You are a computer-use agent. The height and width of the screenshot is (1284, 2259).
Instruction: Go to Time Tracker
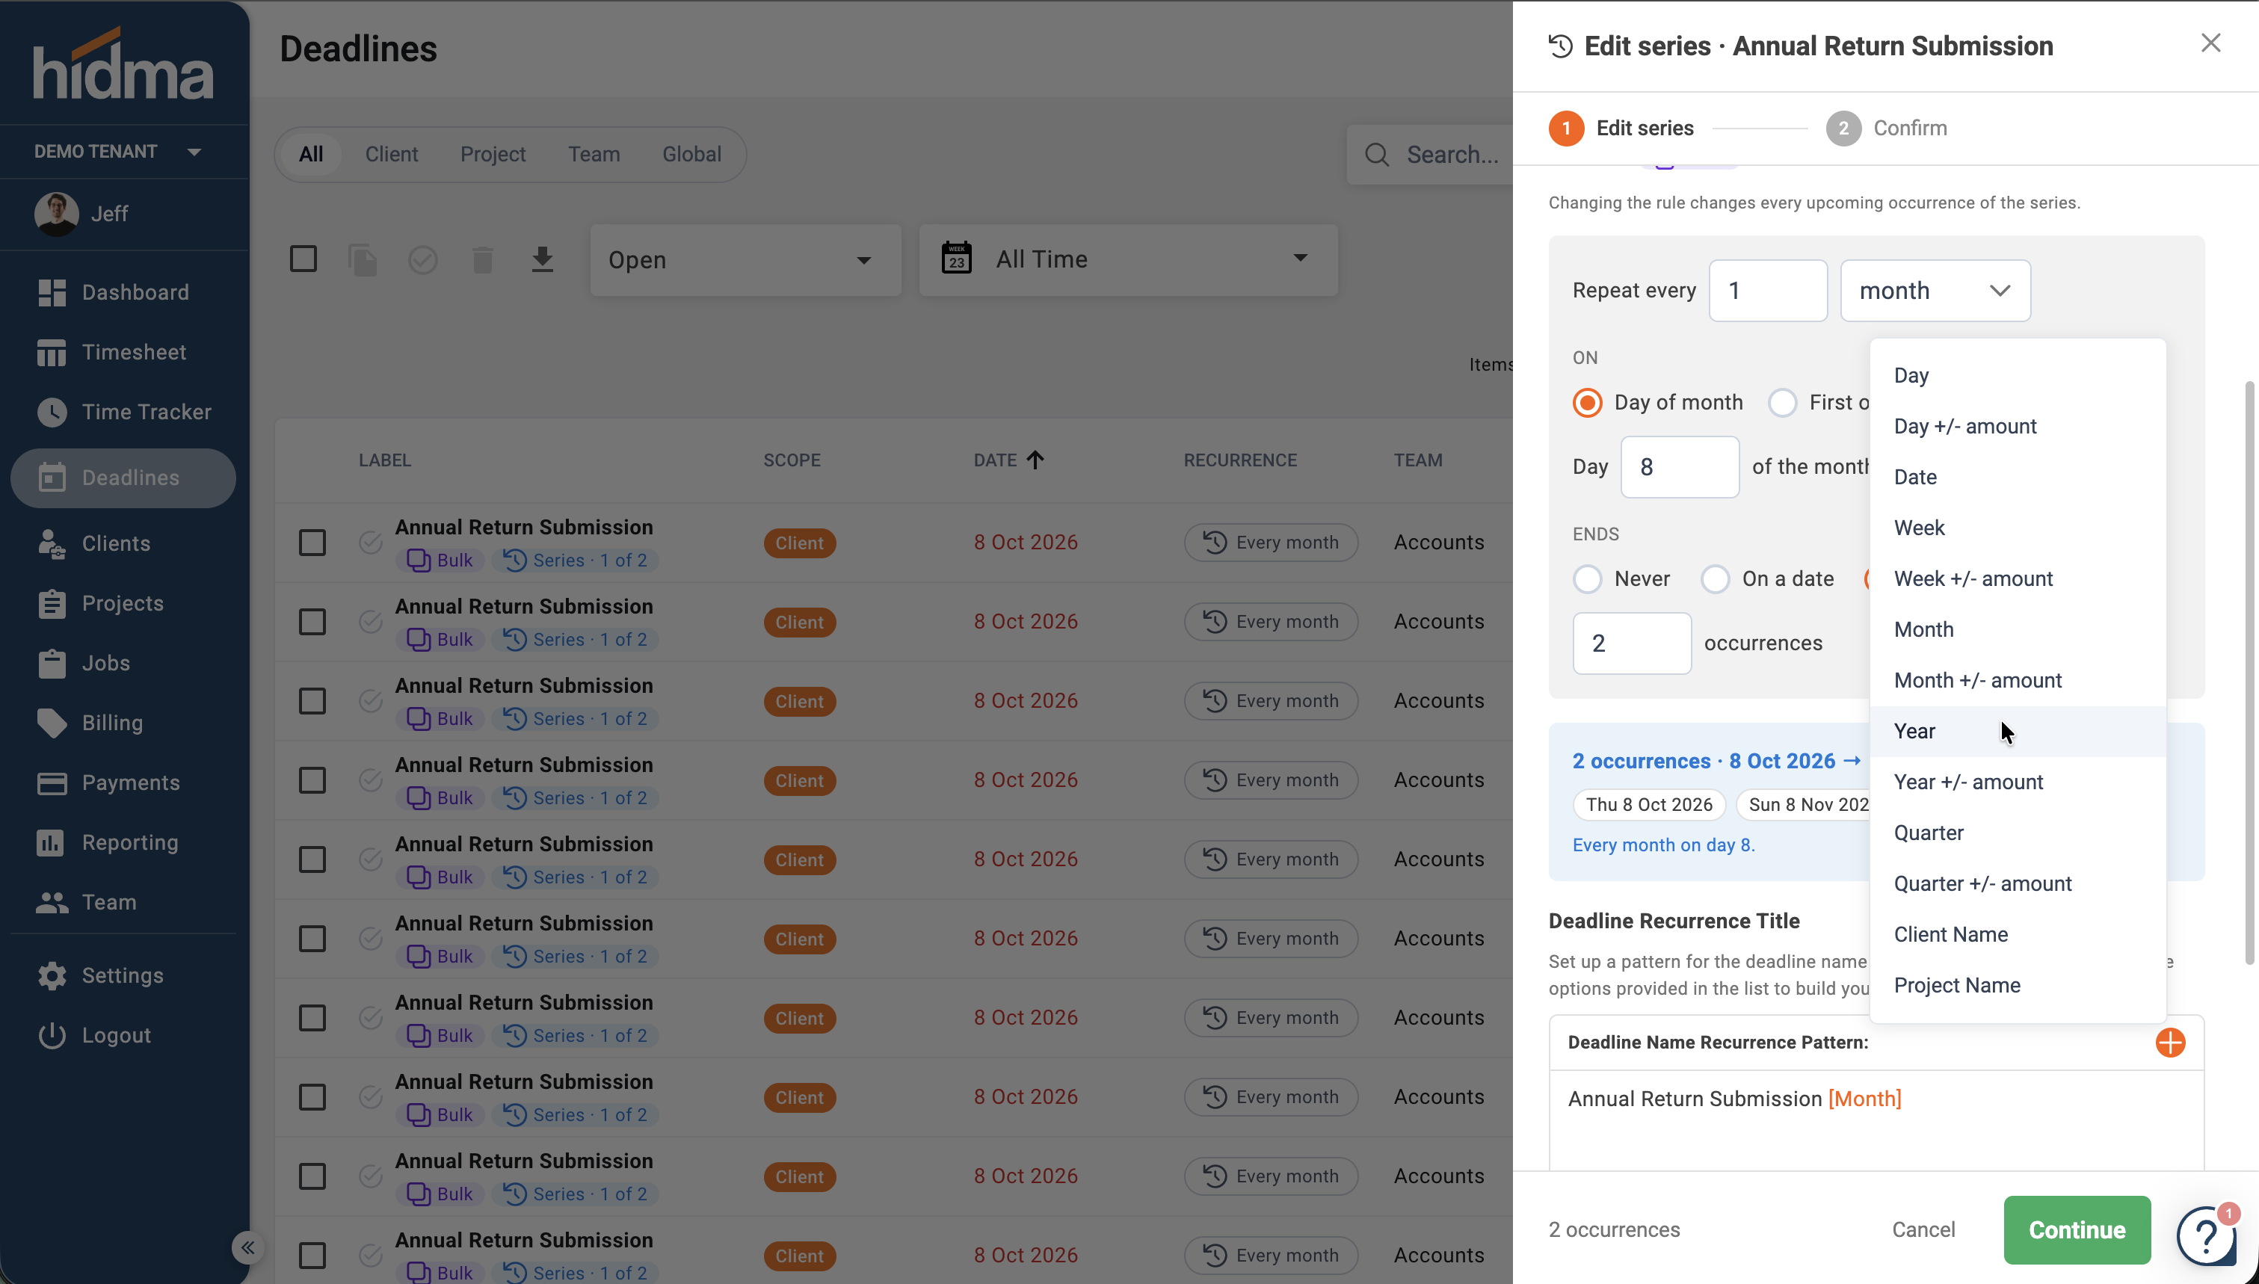point(123,412)
